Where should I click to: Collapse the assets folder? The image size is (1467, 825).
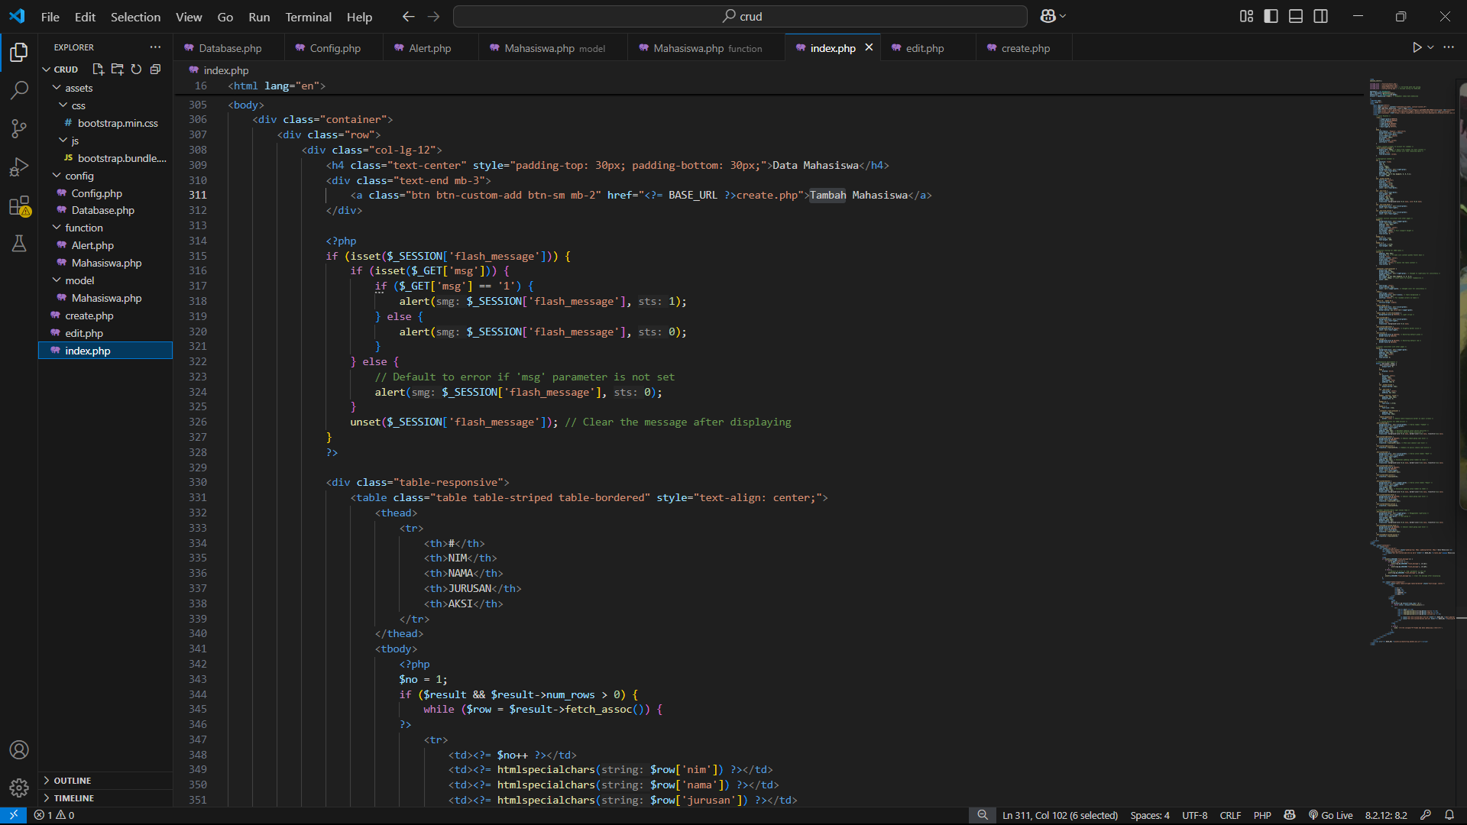[78, 88]
